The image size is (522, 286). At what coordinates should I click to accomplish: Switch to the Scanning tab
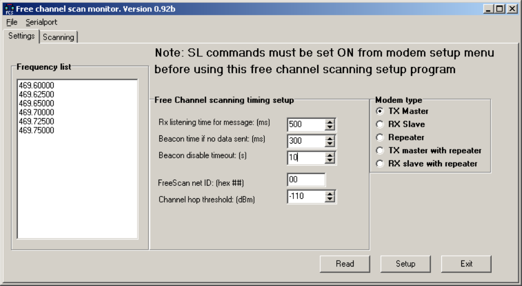pos(58,37)
